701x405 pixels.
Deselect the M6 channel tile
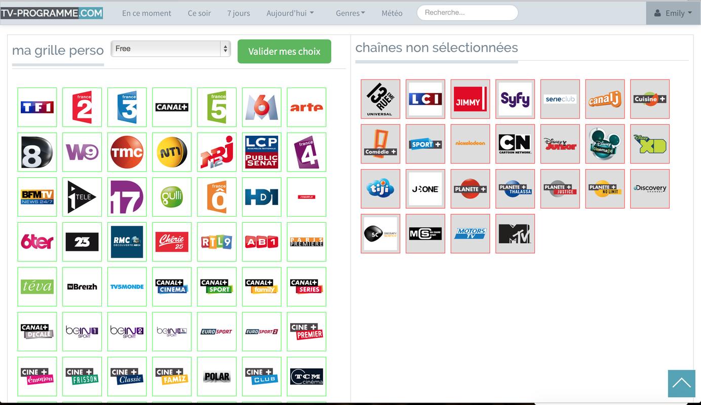coord(262,107)
